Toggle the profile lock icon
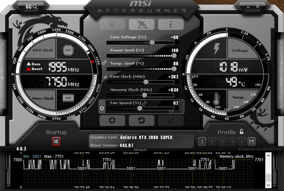284x191 pixels. coord(241,132)
